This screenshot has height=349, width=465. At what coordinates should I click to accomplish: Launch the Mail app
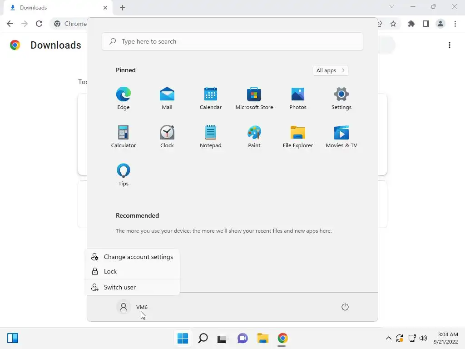click(167, 99)
